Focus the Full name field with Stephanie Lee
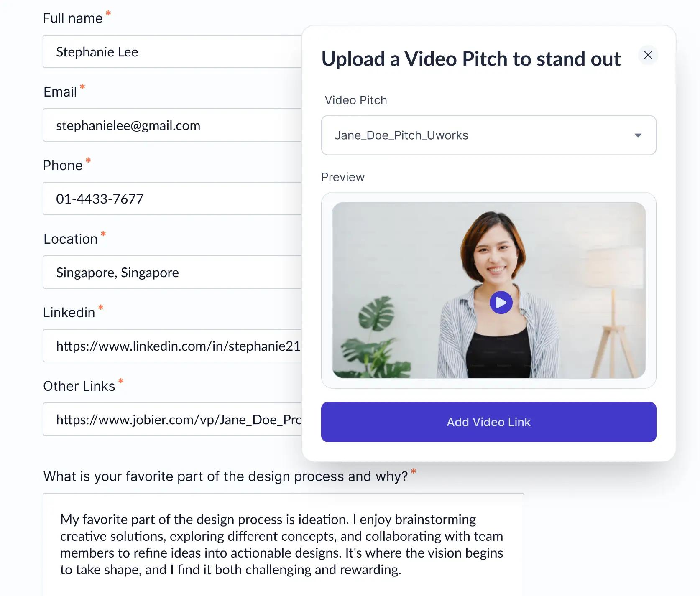The height and width of the screenshot is (596, 700). [172, 51]
